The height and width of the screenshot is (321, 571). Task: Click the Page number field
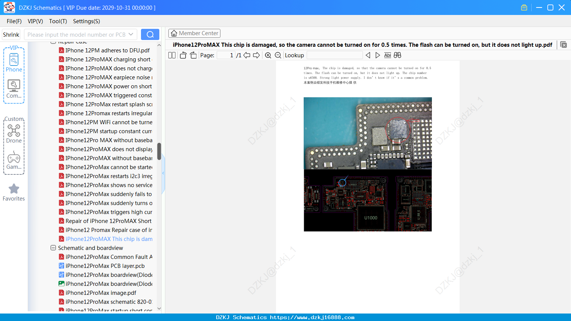tap(226, 55)
